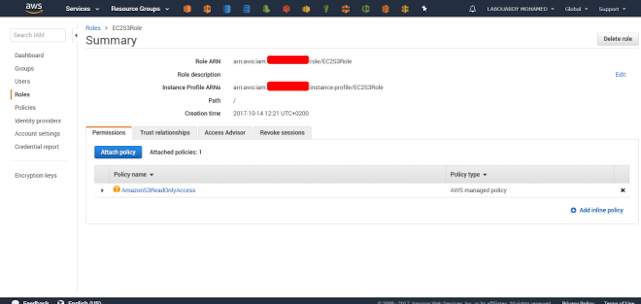Open Groups in the IAM sidebar
This screenshot has width=641, height=304.
(x=24, y=68)
